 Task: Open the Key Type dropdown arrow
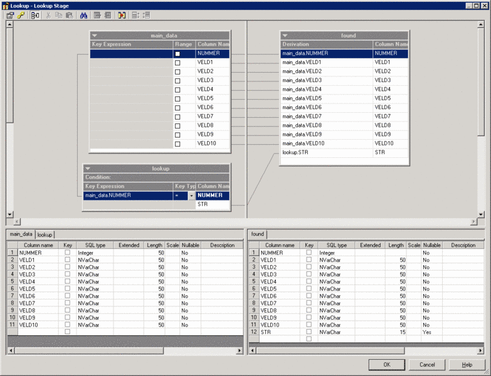pyautogui.click(x=192, y=196)
